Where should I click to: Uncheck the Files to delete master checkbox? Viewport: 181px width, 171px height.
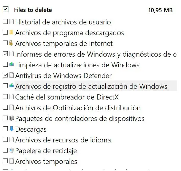pyautogui.click(x=5, y=10)
